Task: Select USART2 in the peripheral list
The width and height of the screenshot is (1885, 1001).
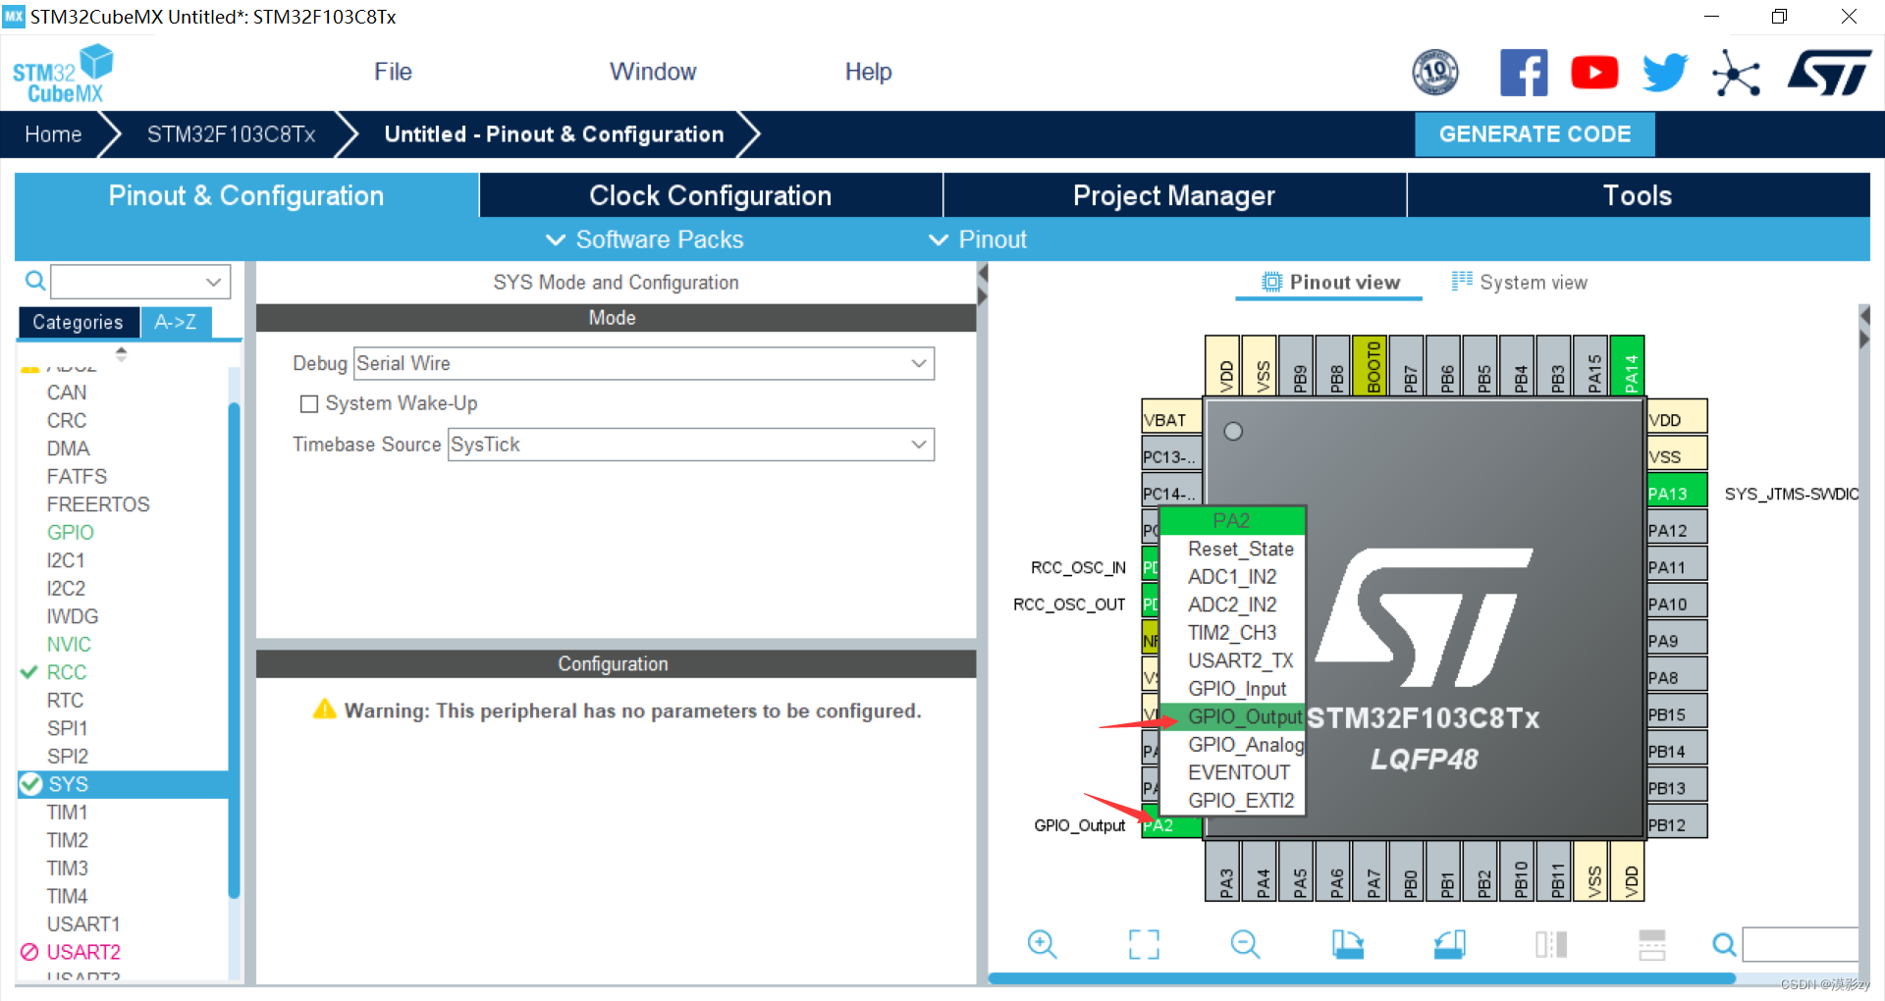Action: tap(83, 952)
